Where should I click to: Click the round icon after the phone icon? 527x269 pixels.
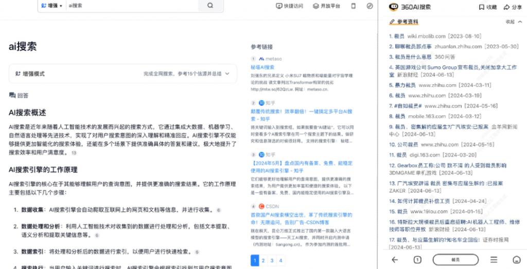click(x=370, y=6)
